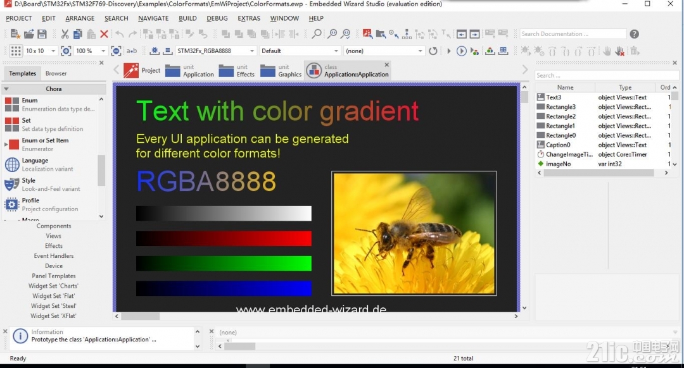Click the build settings gear tray icon

[155, 51]
